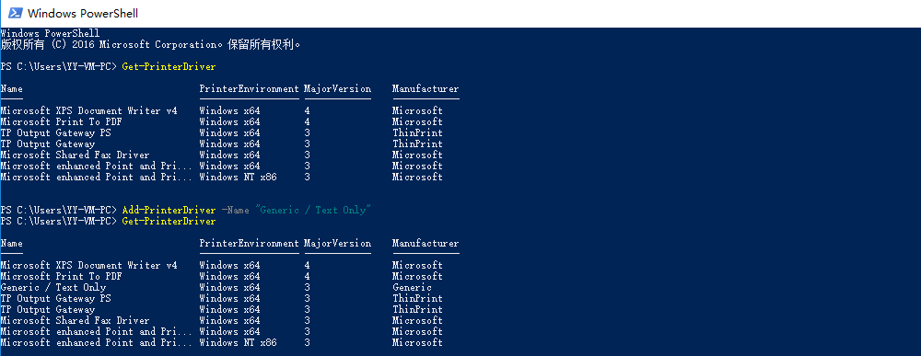Click the first Name column header
Viewport: 921px width, 356px height.
(12, 89)
